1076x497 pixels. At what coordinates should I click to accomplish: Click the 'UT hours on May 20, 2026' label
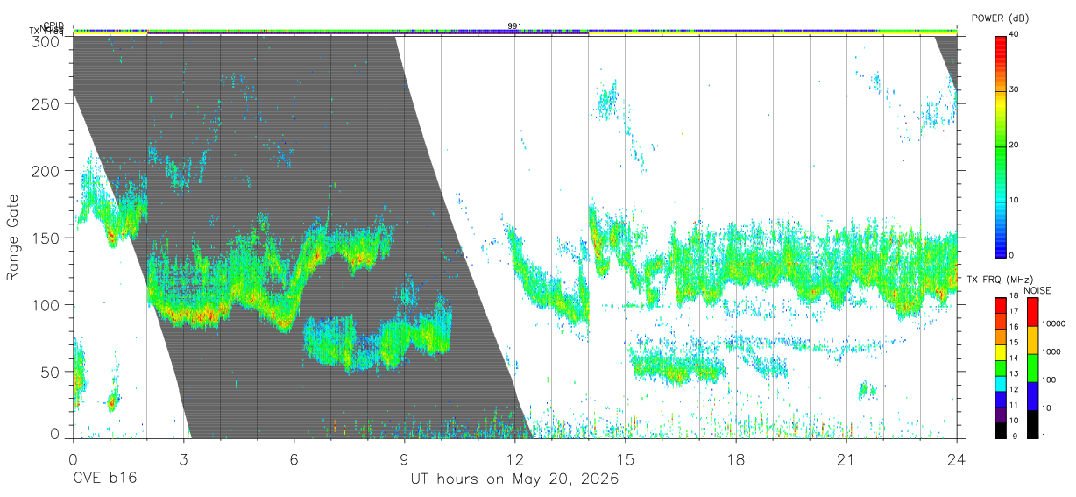[515, 480]
